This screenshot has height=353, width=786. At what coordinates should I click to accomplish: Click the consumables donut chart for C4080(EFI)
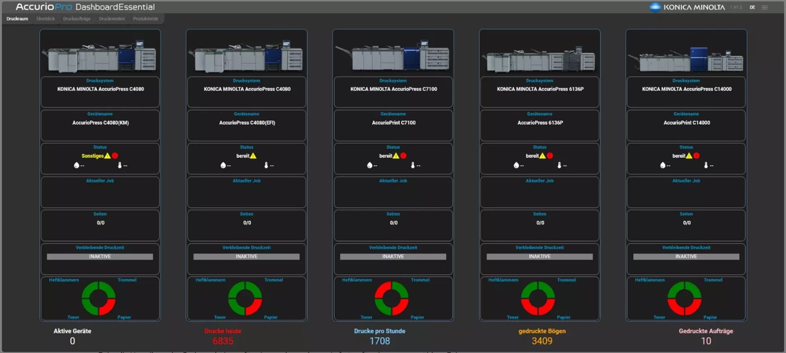(x=245, y=298)
